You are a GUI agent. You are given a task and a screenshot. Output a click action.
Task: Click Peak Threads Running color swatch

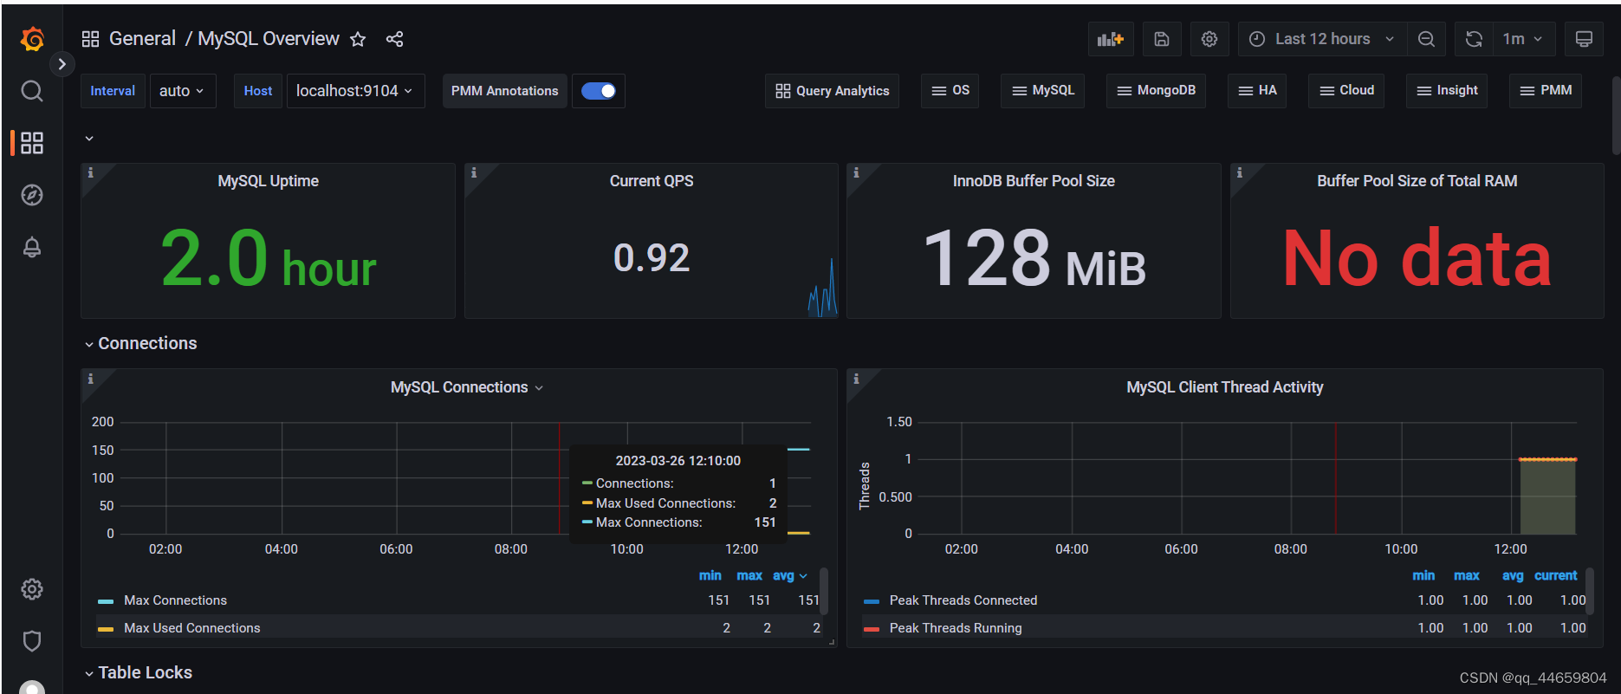point(872,629)
